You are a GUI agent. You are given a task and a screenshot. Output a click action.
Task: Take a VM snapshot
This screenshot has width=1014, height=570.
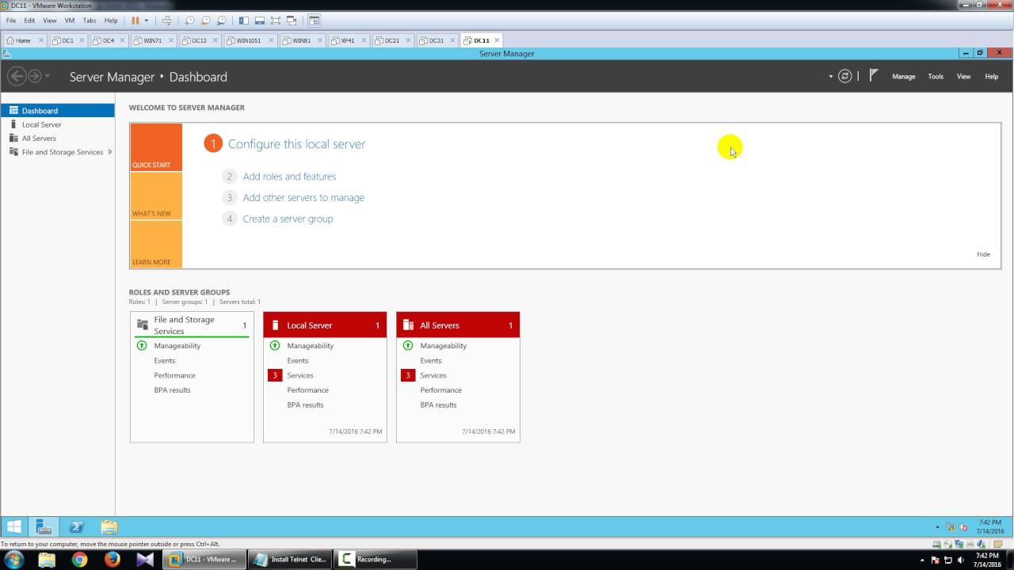(x=189, y=21)
